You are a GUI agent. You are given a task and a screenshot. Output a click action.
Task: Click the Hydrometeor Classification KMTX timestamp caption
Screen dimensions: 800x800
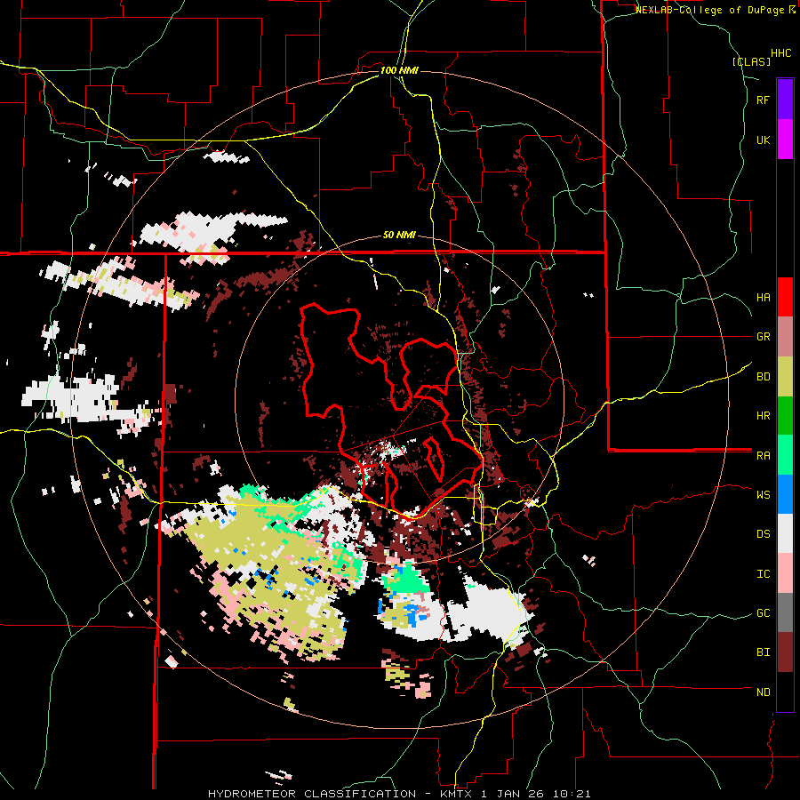point(399,794)
